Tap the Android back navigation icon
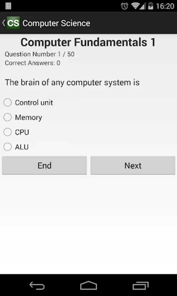The height and width of the screenshot is (296, 177). [x=37, y=285]
